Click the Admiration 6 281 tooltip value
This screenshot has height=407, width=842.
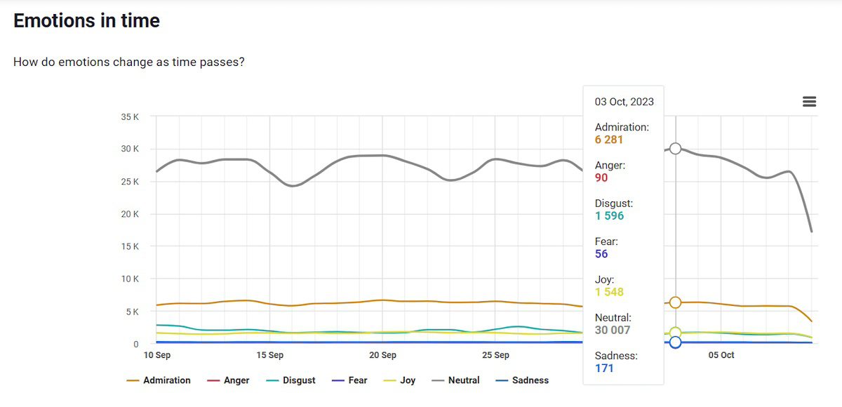pos(608,140)
